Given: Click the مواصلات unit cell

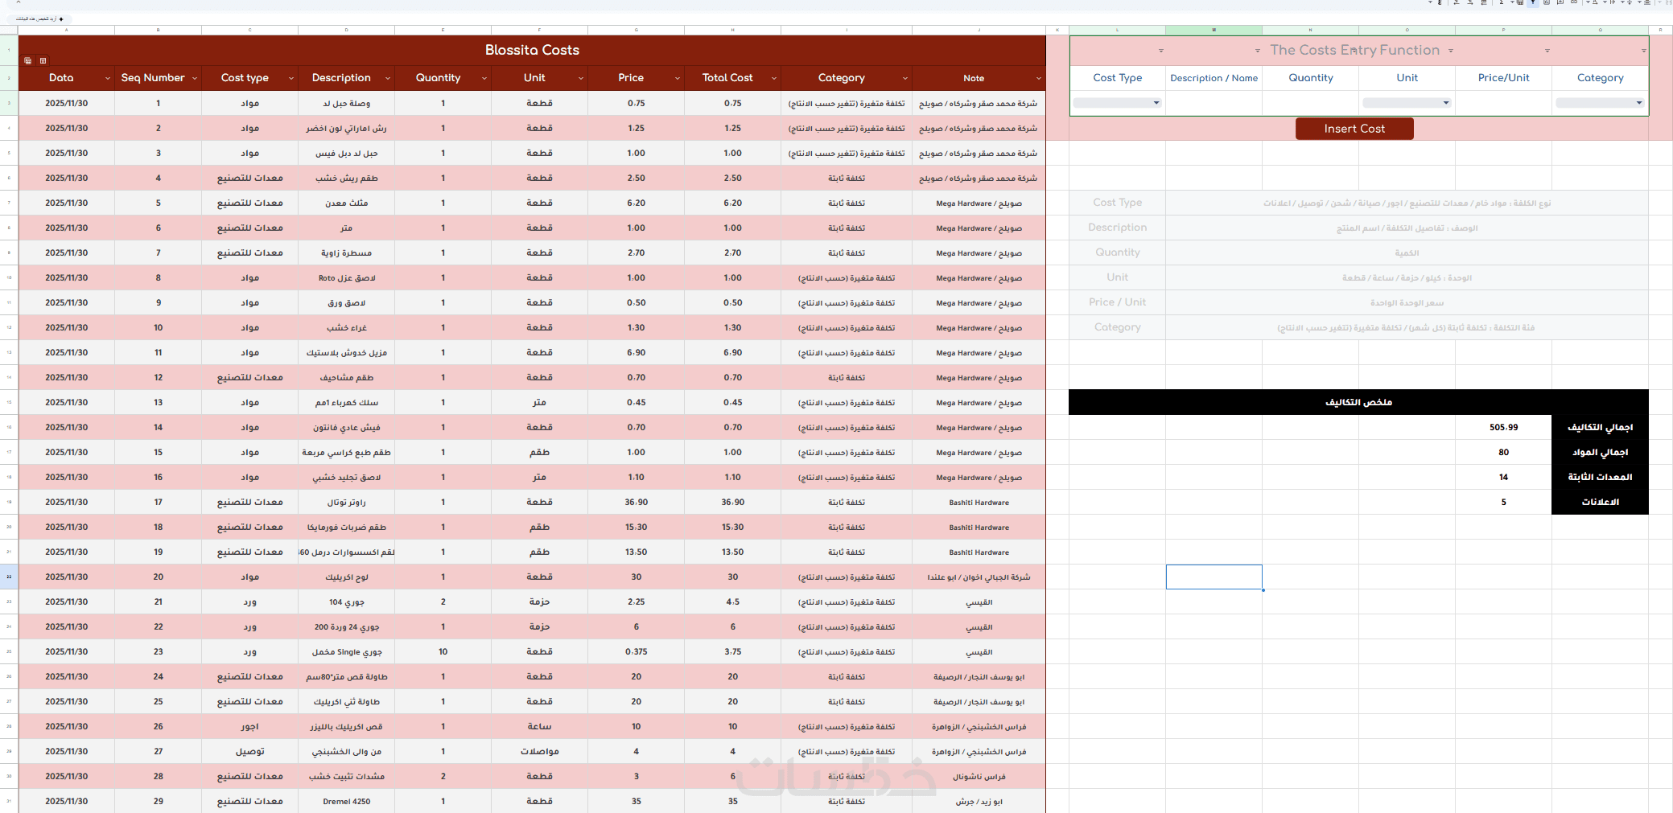Looking at the screenshot, I should [x=539, y=751].
